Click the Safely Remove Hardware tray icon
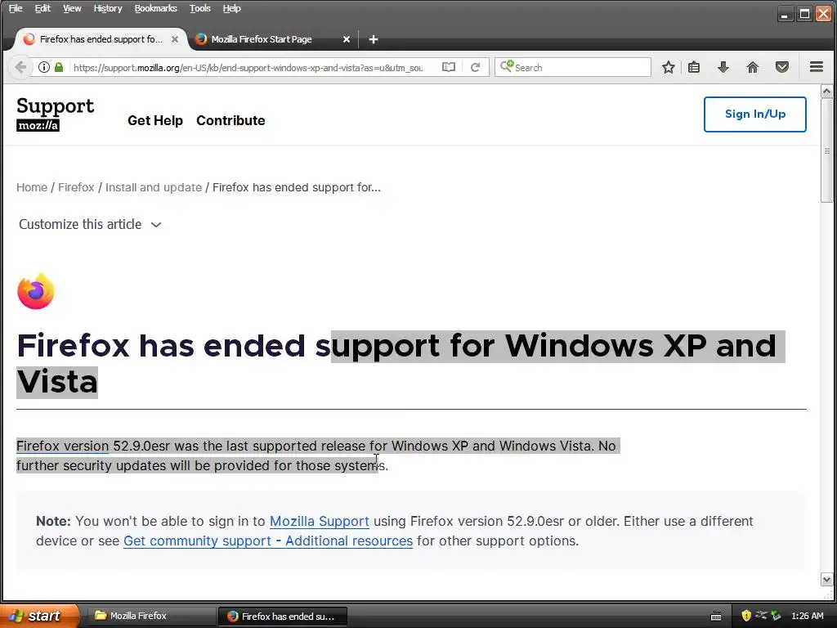This screenshot has height=628, width=837. tap(776, 616)
